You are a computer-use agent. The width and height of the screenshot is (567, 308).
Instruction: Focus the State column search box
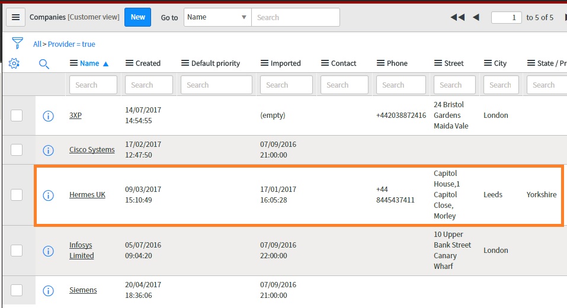[x=547, y=85]
